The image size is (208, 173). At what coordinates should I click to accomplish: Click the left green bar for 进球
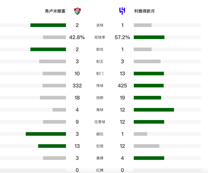(x=48, y=25)
